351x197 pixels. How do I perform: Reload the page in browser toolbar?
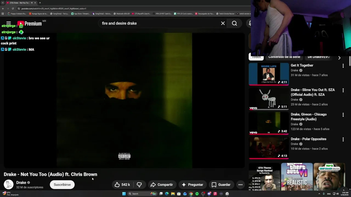[x=13, y=8]
